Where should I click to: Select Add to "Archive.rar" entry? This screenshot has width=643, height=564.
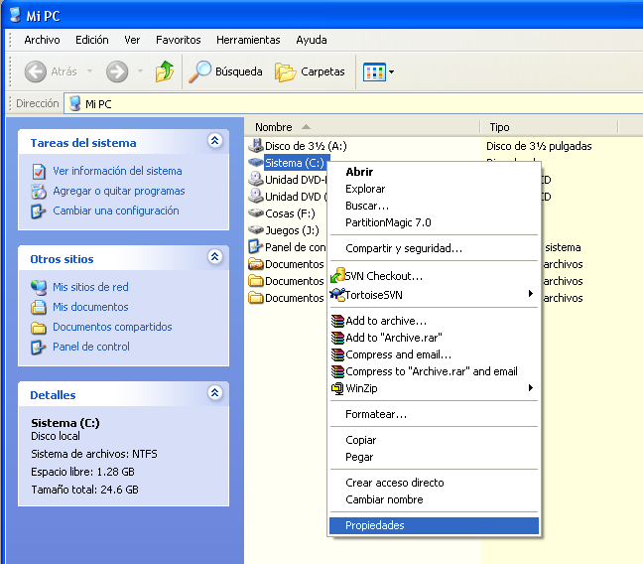tap(434, 338)
